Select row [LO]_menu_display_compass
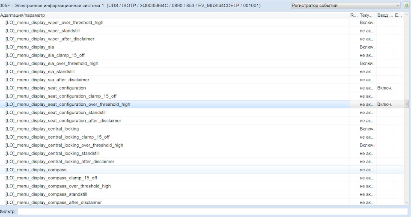This screenshot has width=411, height=217. pos(202,169)
